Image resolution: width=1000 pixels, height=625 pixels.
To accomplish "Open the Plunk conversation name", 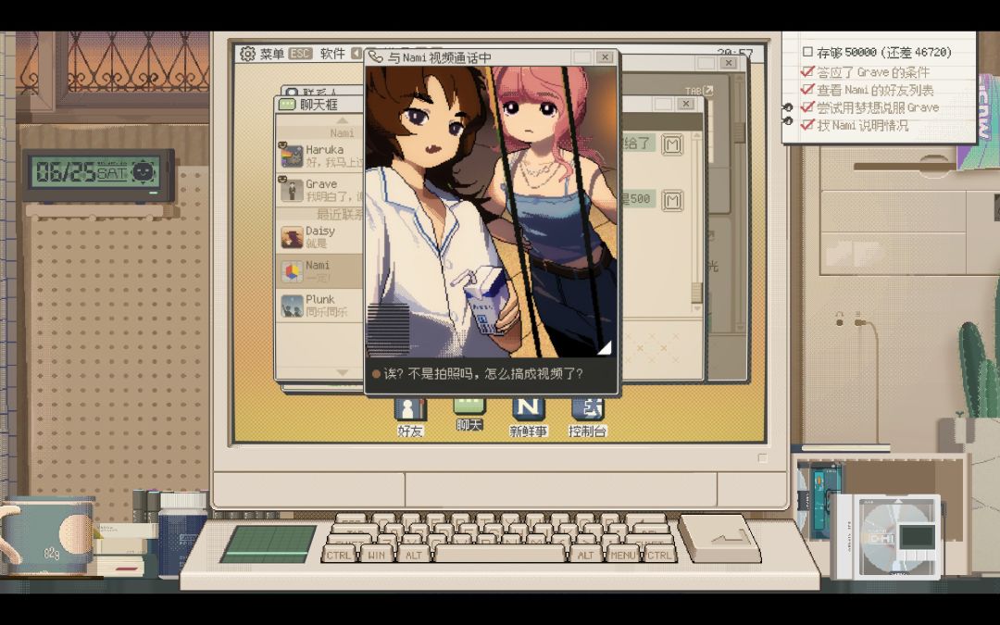I will coord(319,299).
